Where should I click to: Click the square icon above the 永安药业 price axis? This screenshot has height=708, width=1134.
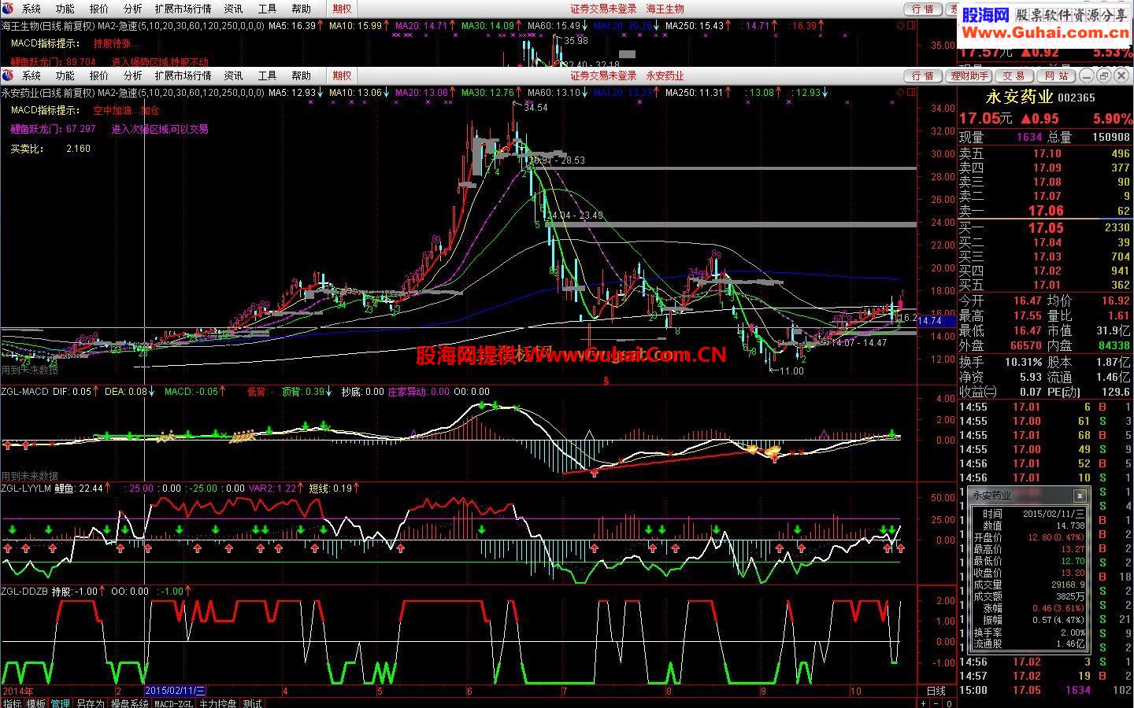pyautogui.click(x=912, y=92)
